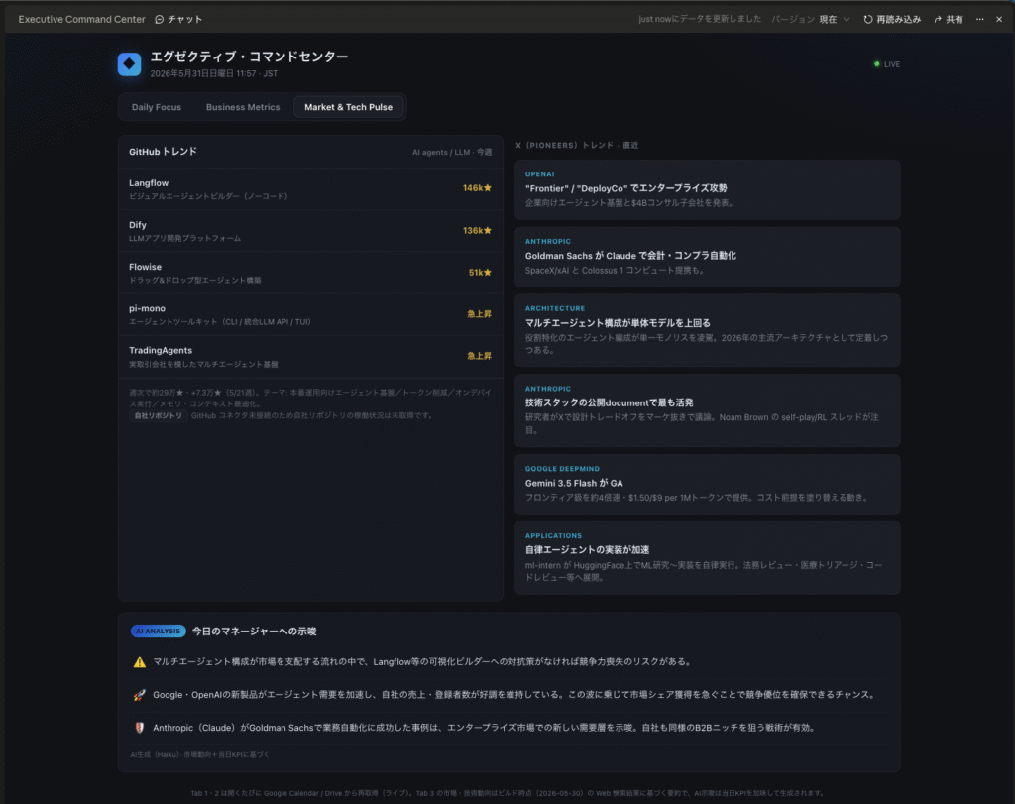This screenshot has height=804, width=1015.
Task: Click the AI生成 (Haiku) footnote
Action: [199, 754]
